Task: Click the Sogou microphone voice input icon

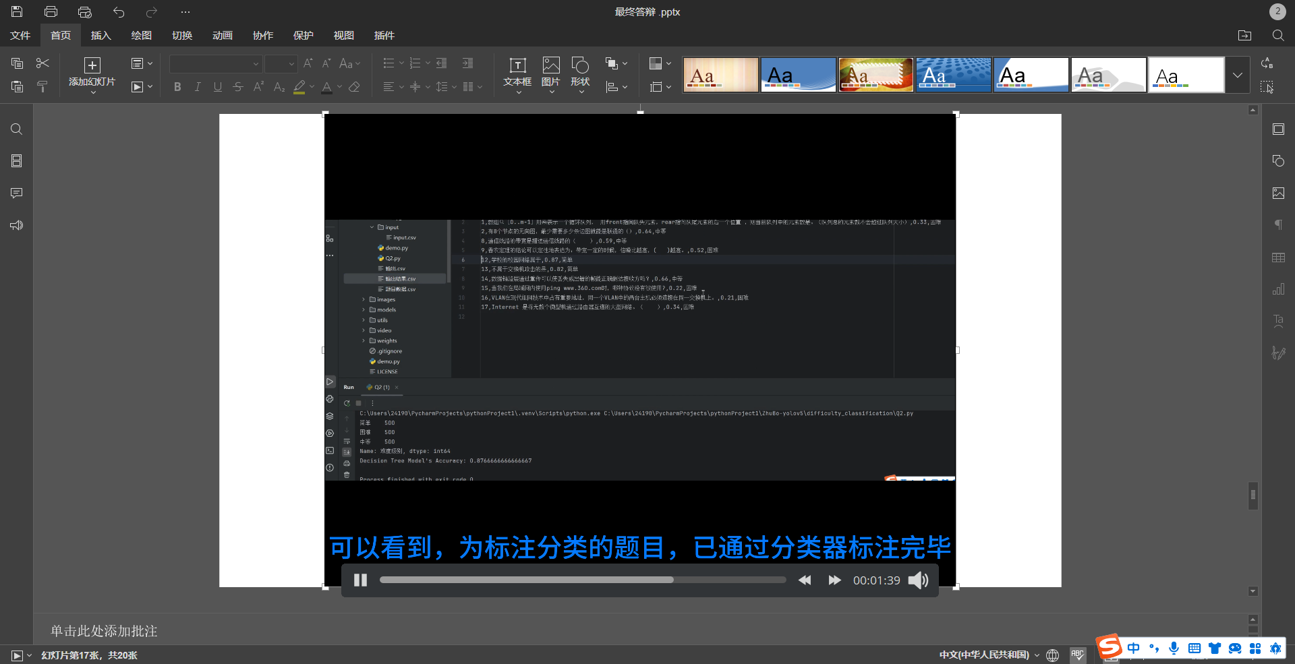Action: (1174, 648)
